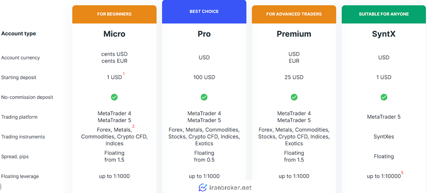Click the green checkmark in Pro column
The image size is (427, 193).
click(x=204, y=97)
